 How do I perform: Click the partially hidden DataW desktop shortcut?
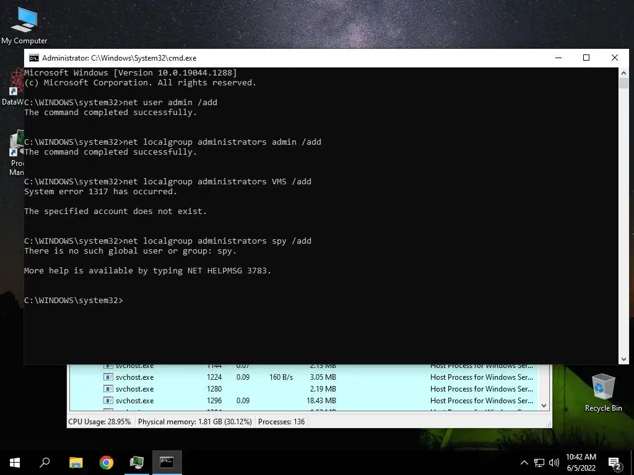(x=12, y=87)
